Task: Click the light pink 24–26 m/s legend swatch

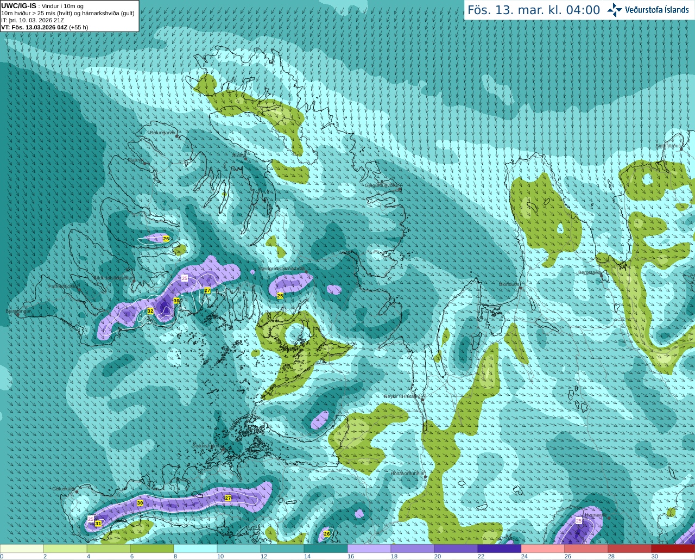Action: point(543,549)
